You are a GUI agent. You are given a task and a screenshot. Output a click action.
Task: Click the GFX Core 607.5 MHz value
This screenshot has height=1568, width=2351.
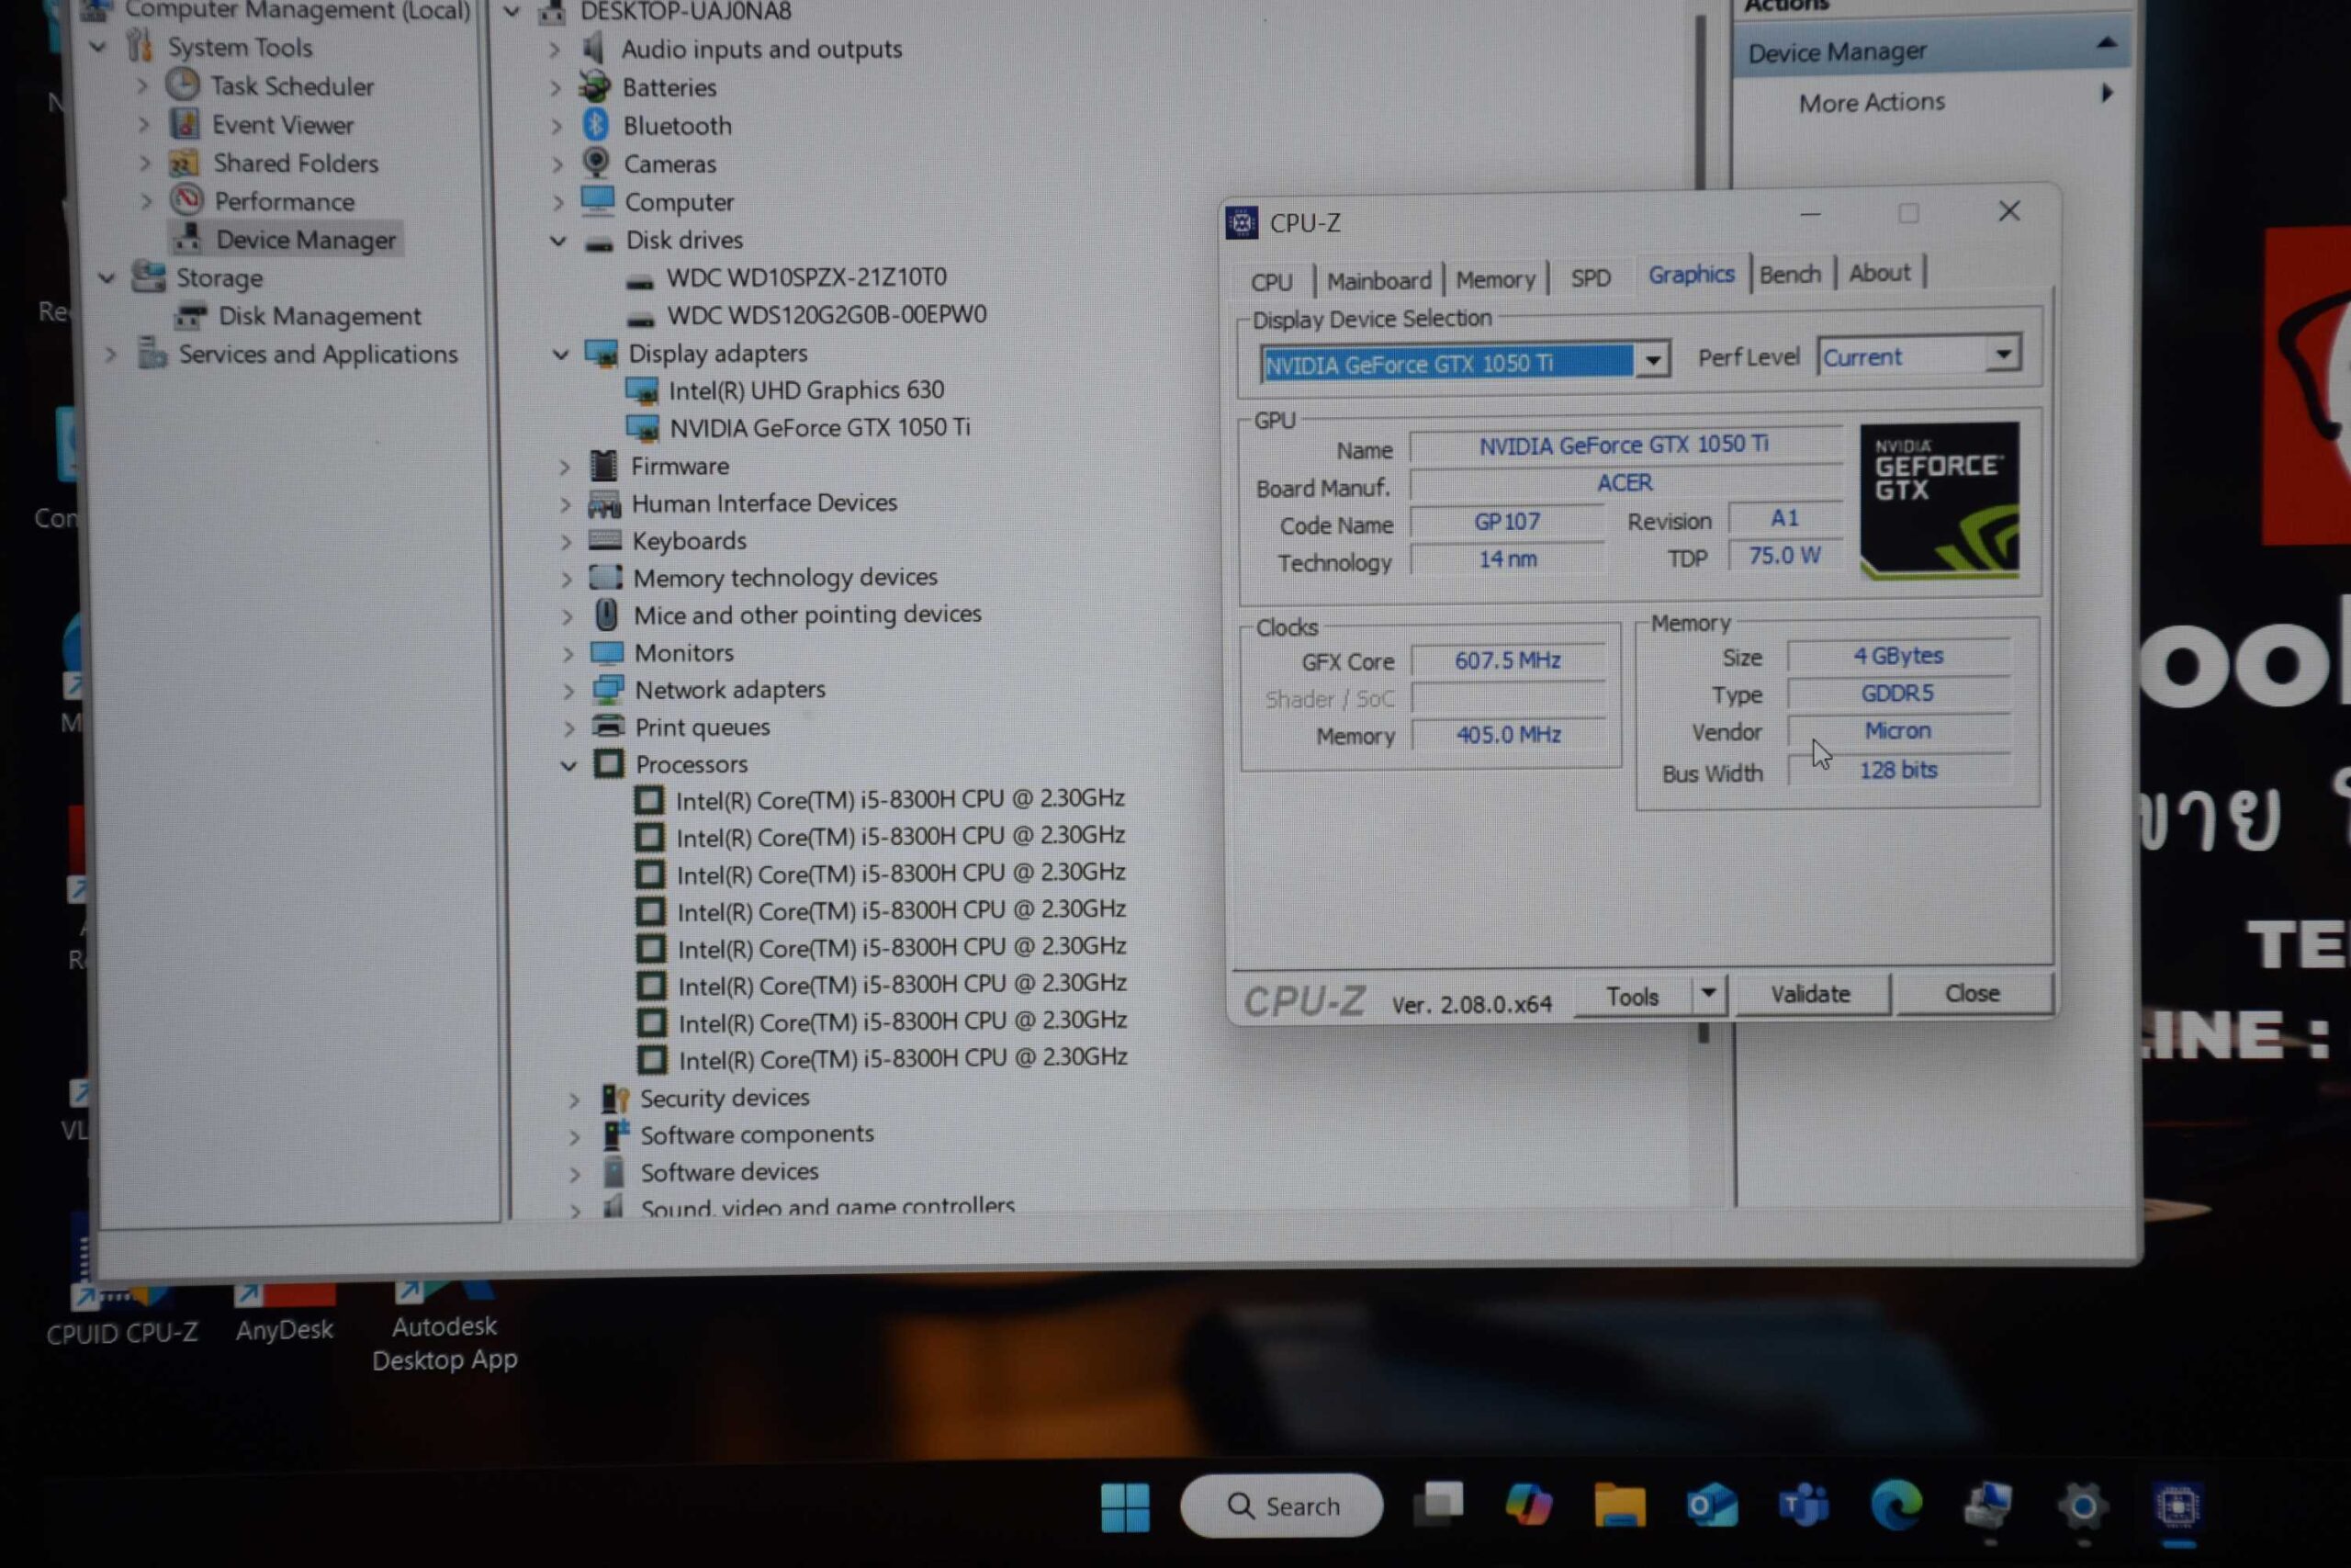click(x=1507, y=660)
